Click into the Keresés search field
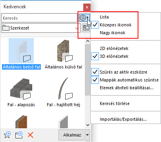Screen dimensions: 161x142 39,18
